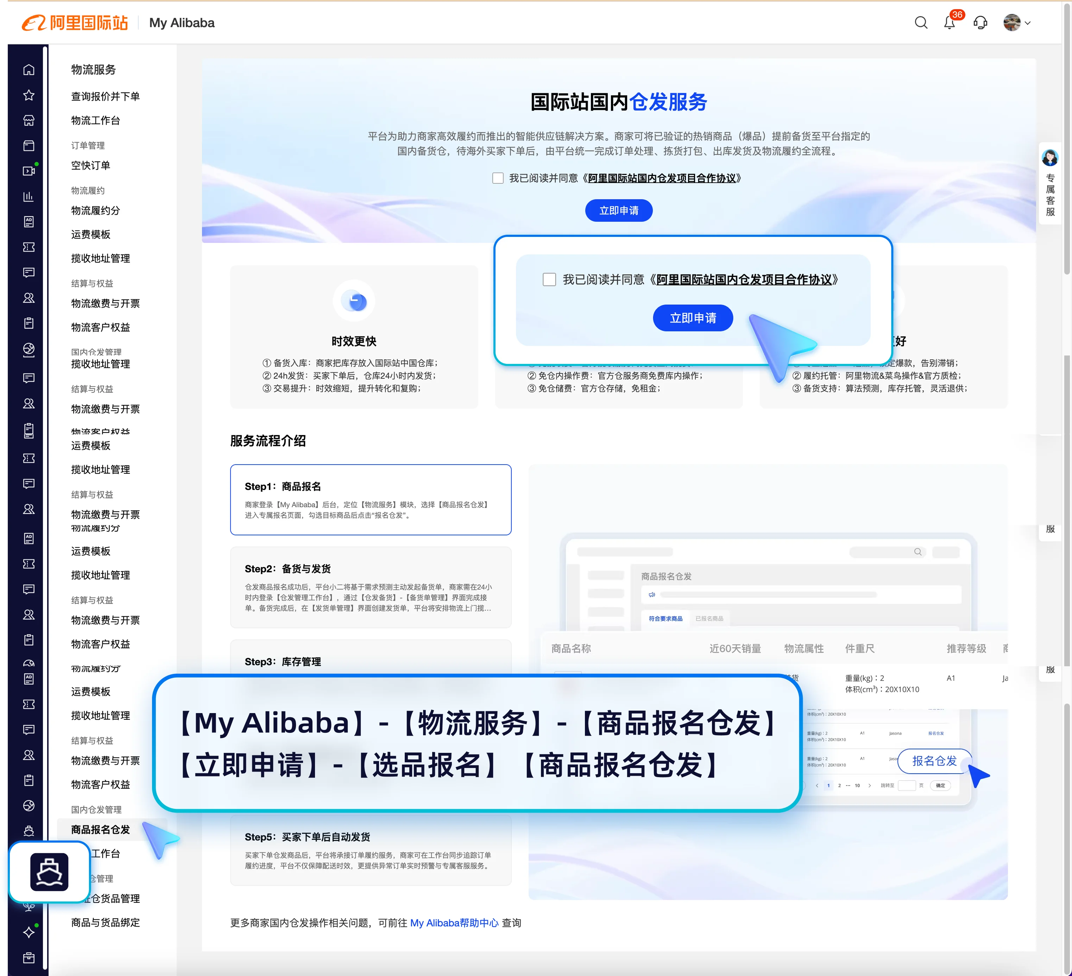Expand the user avatar dropdown arrow
The width and height of the screenshot is (1072, 976).
click(x=1027, y=23)
